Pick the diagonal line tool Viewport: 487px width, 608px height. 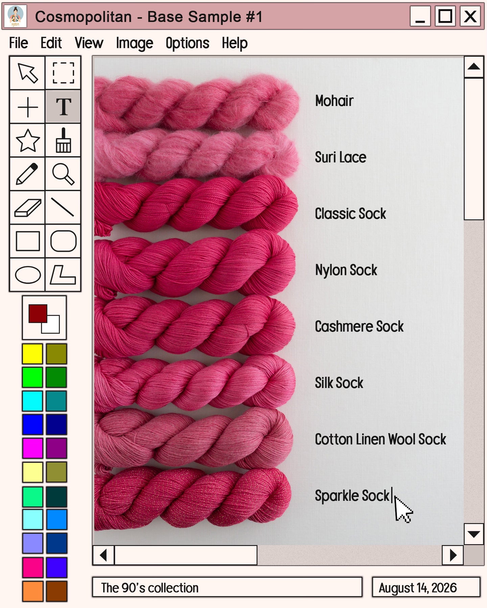(x=63, y=207)
